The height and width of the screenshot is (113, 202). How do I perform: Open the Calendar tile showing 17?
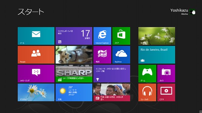[x=74, y=36]
